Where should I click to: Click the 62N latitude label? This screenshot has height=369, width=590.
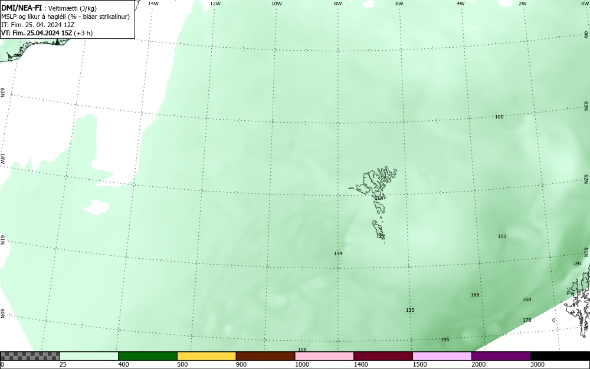tap(586, 179)
